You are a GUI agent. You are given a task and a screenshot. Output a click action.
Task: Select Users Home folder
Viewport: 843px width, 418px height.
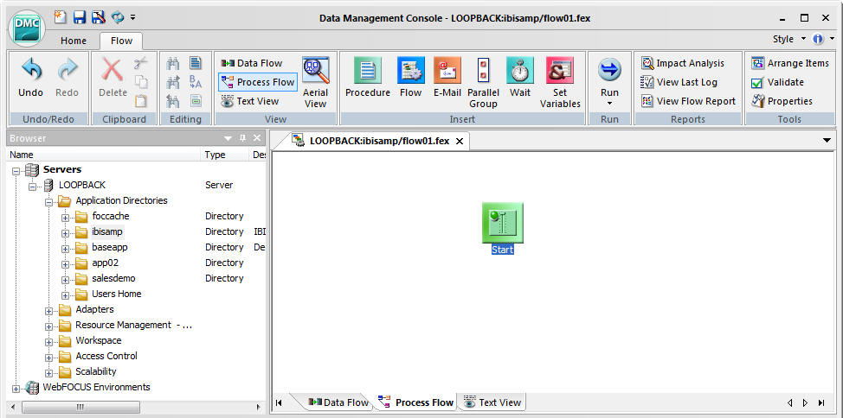click(x=116, y=294)
